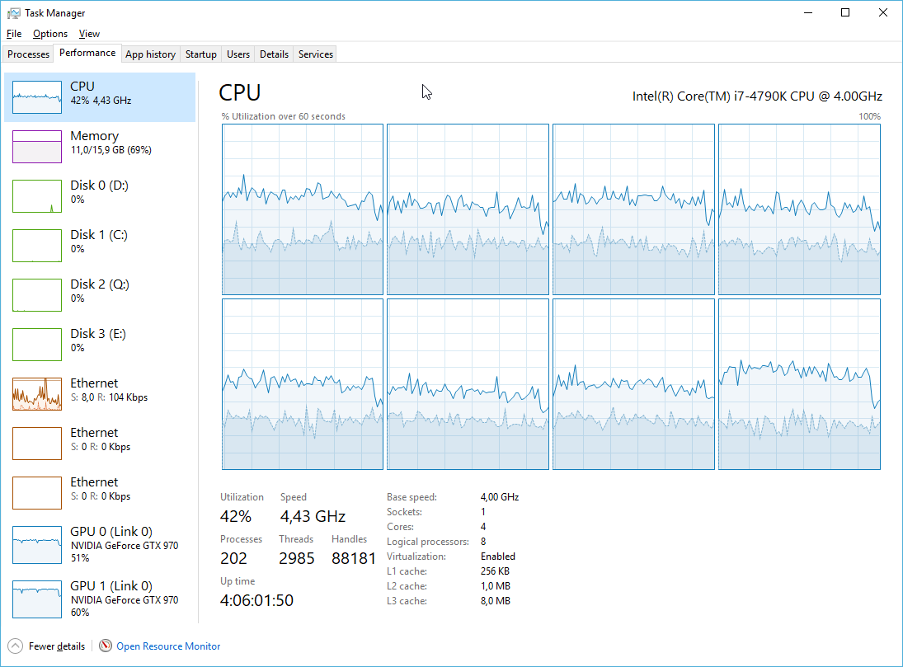Open the Options menu
The width and height of the screenshot is (903, 667).
coord(50,34)
